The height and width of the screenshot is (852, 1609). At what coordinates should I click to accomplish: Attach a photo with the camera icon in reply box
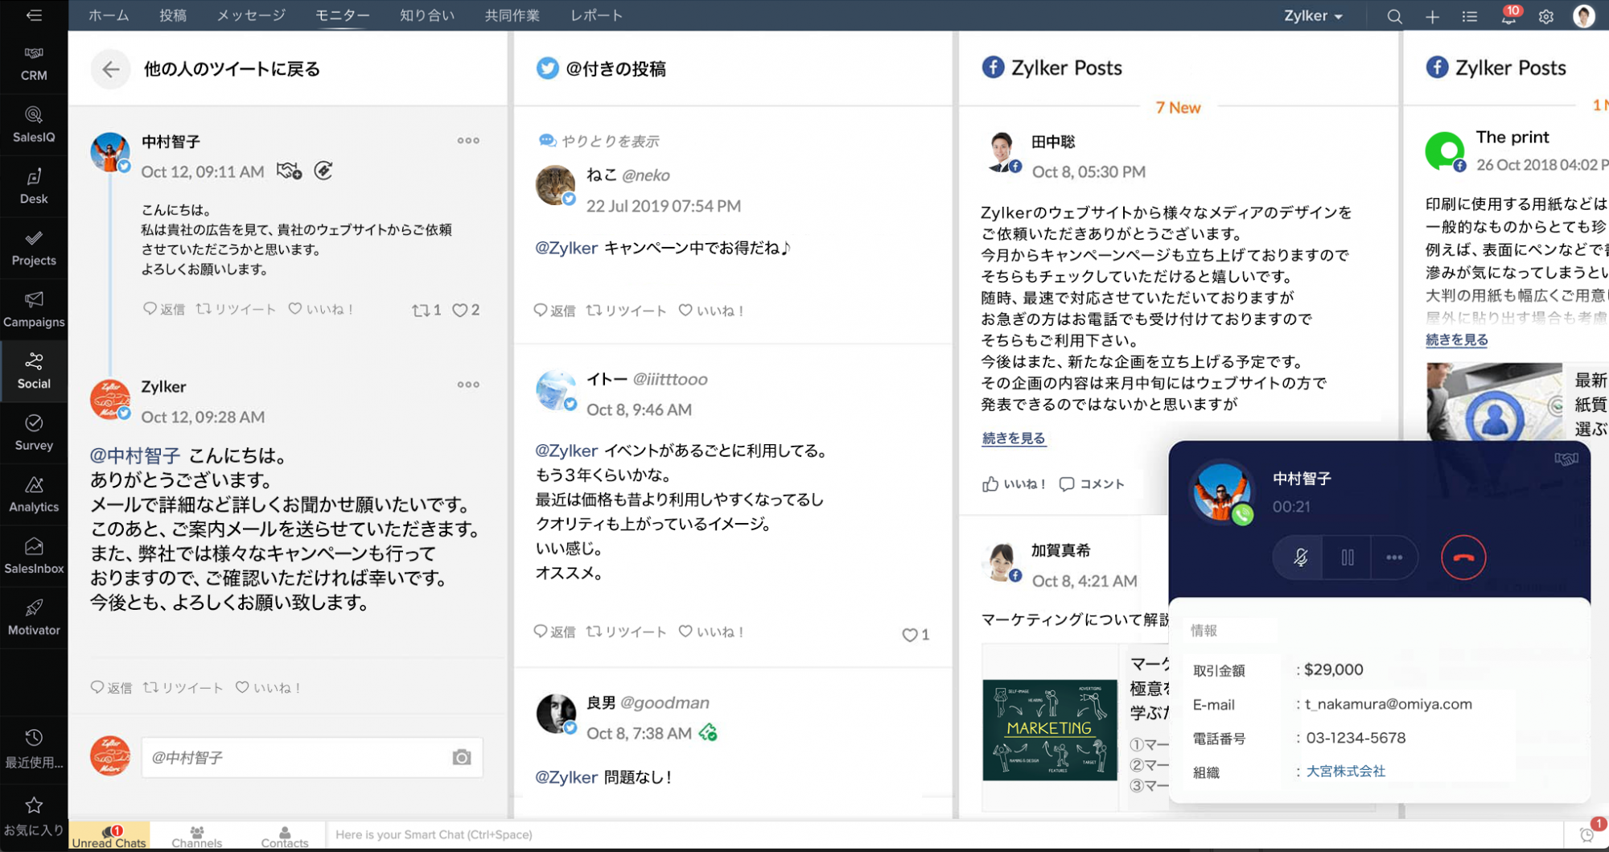point(462,757)
